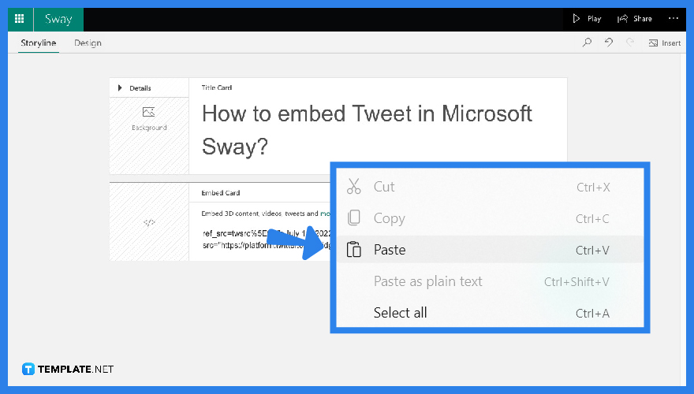
Task: Undo the last action
Action: click(x=609, y=43)
